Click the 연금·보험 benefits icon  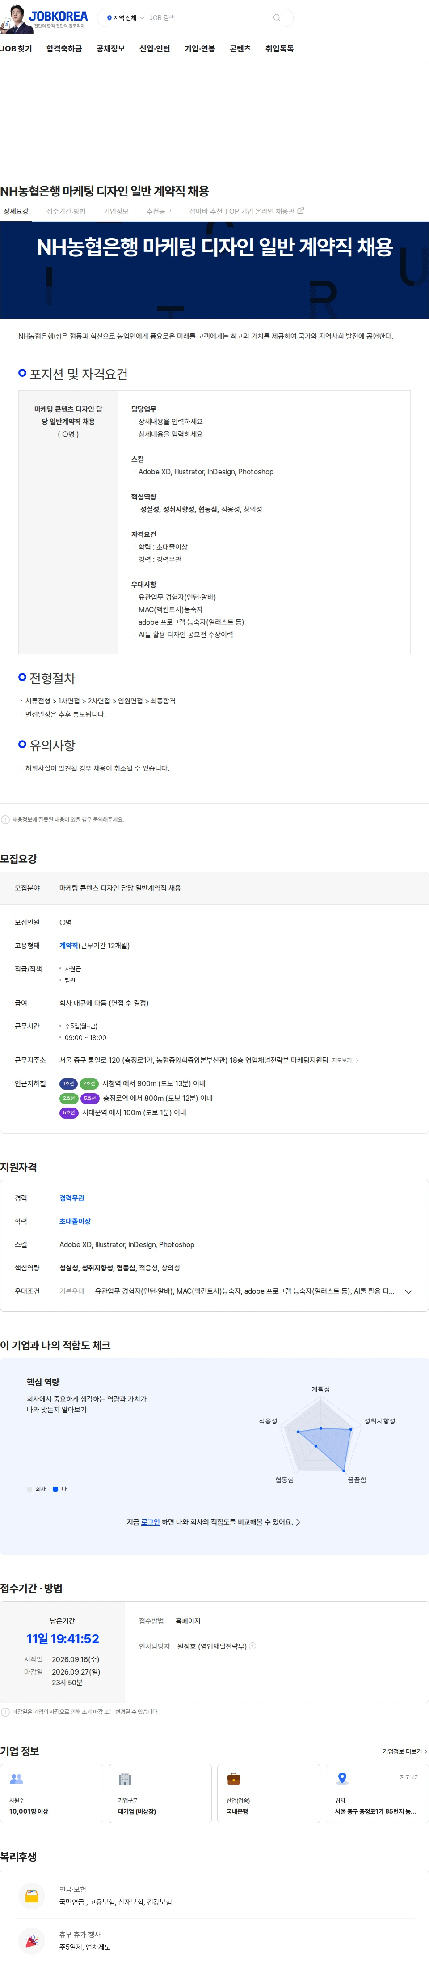click(31, 1896)
